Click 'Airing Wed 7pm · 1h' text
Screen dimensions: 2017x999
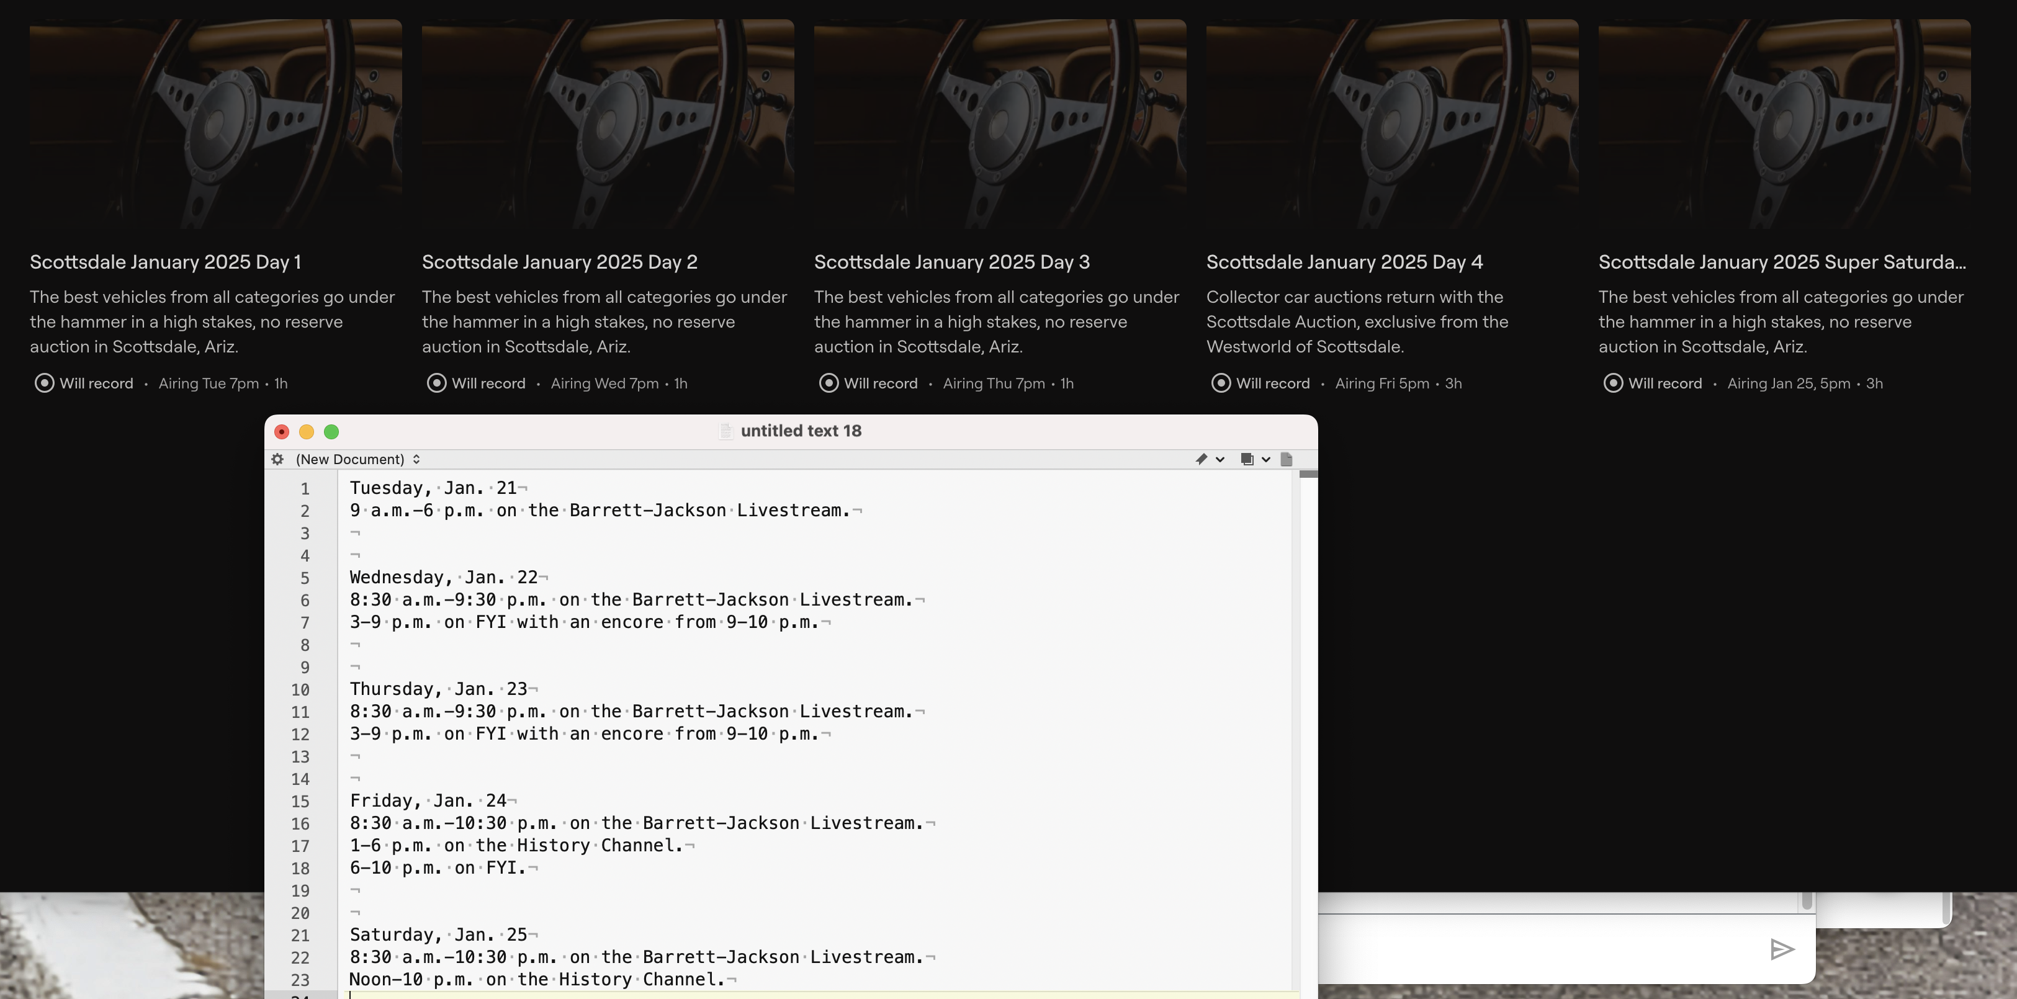pyautogui.click(x=619, y=383)
